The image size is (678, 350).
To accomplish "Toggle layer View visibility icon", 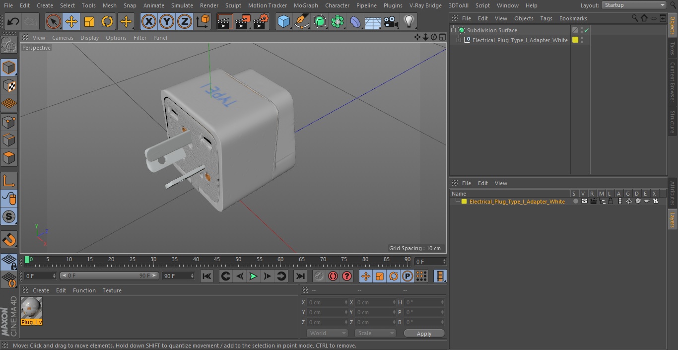I will (584, 202).
